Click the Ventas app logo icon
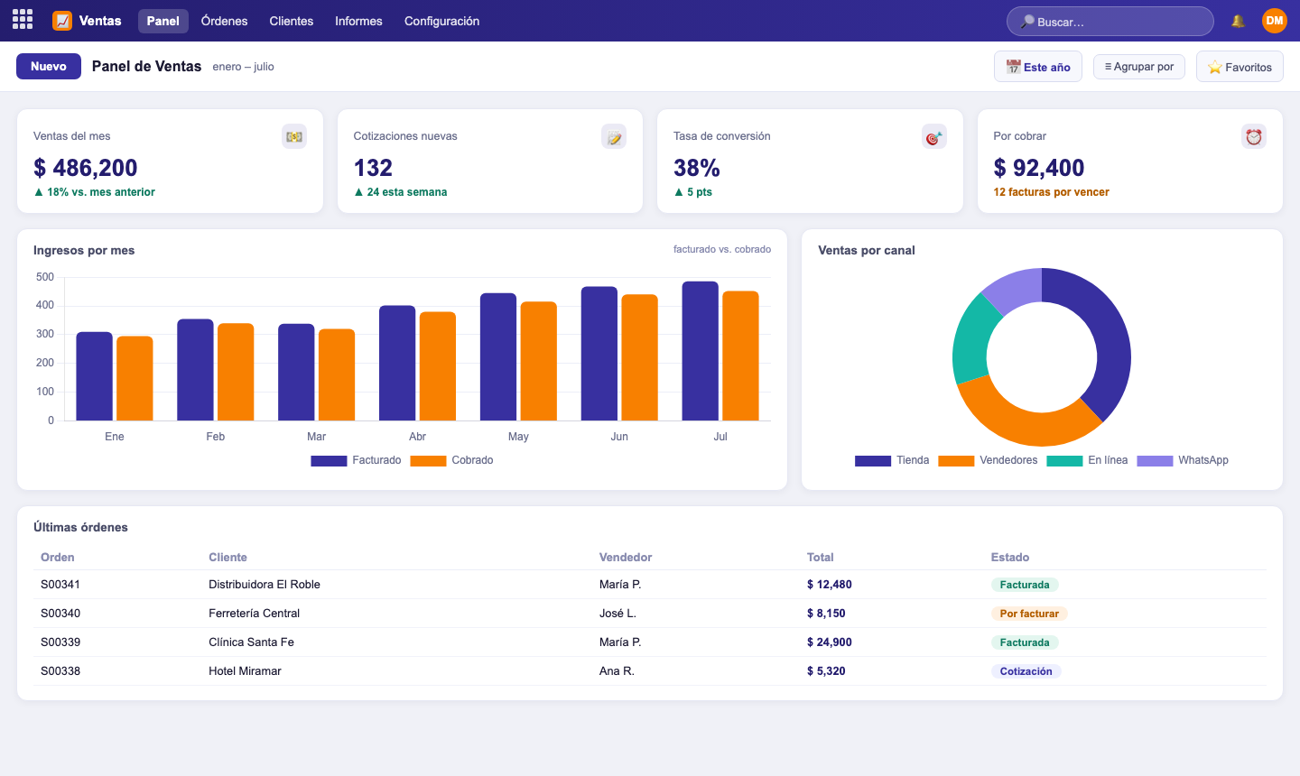 coord(62,21)
